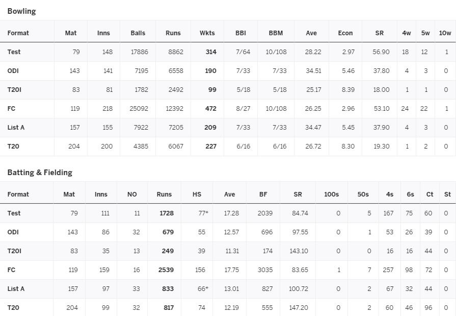456x316 pixels.
Task: Click the Ct column header
Action: [430, 194]
